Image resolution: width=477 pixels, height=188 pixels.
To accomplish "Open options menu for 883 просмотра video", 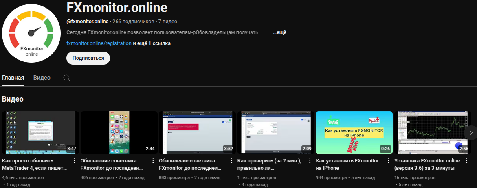I will tap(231, 160).
